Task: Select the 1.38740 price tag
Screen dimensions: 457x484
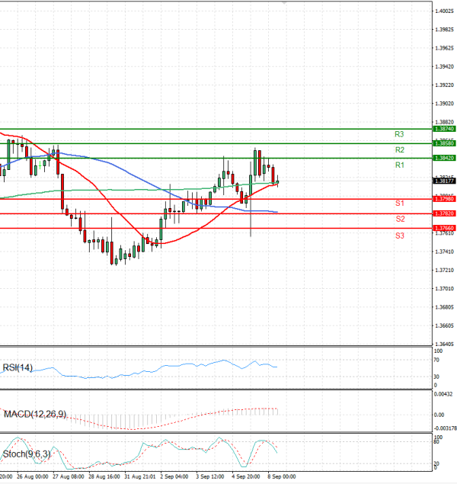Action: 444,129
